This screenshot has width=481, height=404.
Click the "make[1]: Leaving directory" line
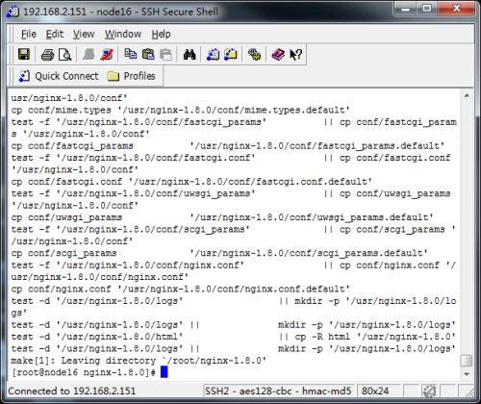tap(139, 361)
